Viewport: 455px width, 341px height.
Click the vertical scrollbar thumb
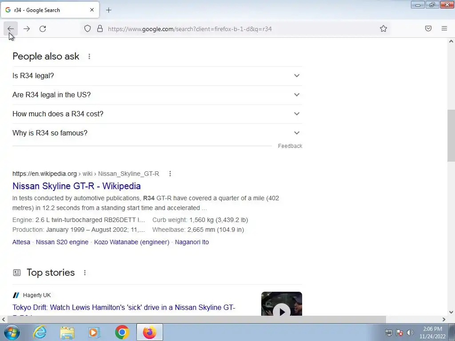(451, 136)
